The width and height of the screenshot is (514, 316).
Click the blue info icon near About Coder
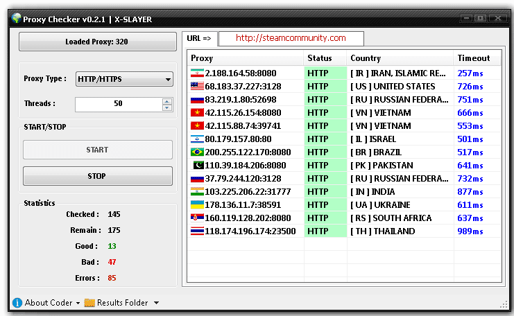17,303
